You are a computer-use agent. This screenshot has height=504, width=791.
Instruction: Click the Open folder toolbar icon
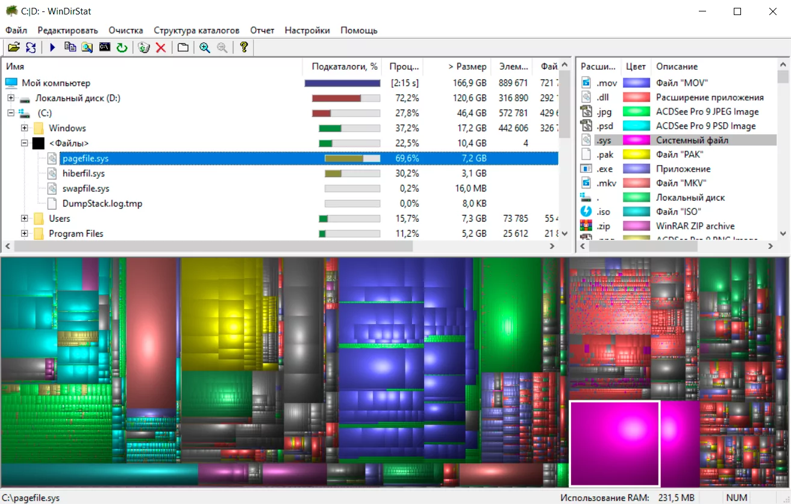[x=13, y=48]
